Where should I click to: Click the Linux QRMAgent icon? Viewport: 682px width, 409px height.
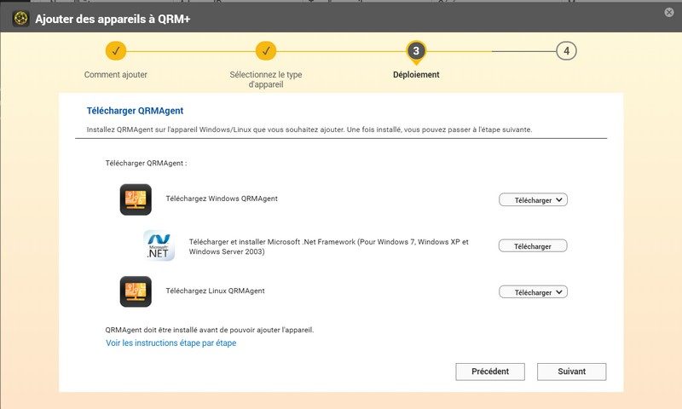136,291
